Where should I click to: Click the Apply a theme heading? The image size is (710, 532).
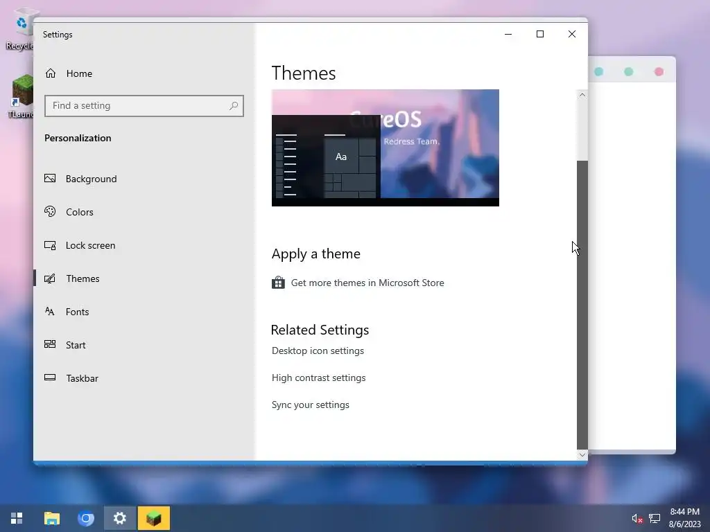point(316,254)
